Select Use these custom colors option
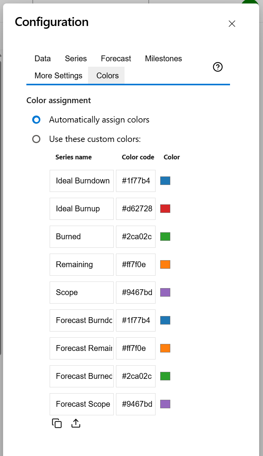The image size is (263, 456). (x=36, y=139)
